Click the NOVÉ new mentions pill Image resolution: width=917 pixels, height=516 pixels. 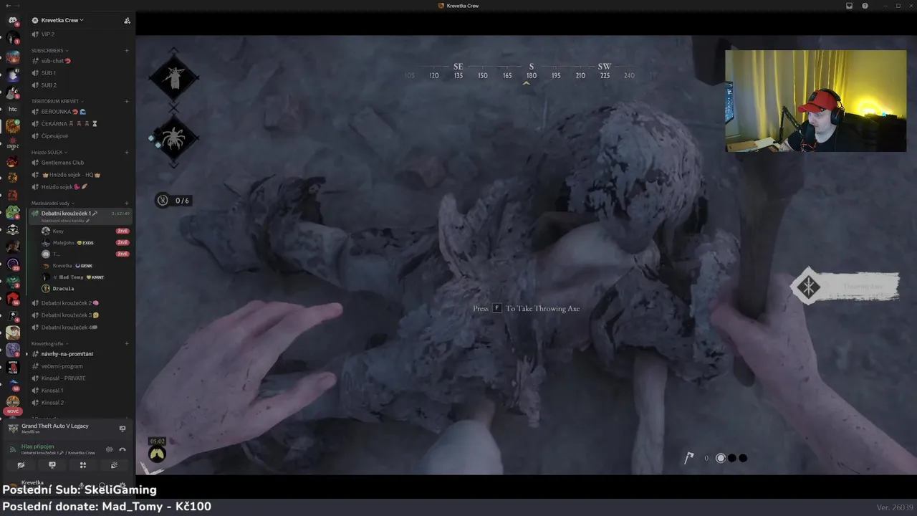pos(12,412)
